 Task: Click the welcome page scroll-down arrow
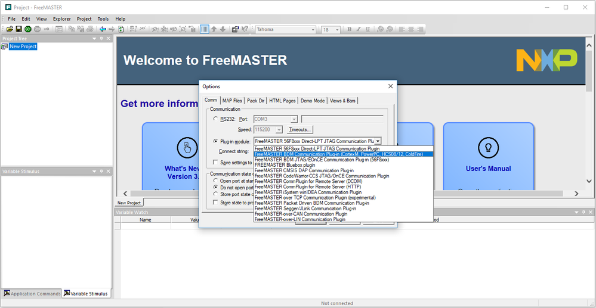pos(589,182)
